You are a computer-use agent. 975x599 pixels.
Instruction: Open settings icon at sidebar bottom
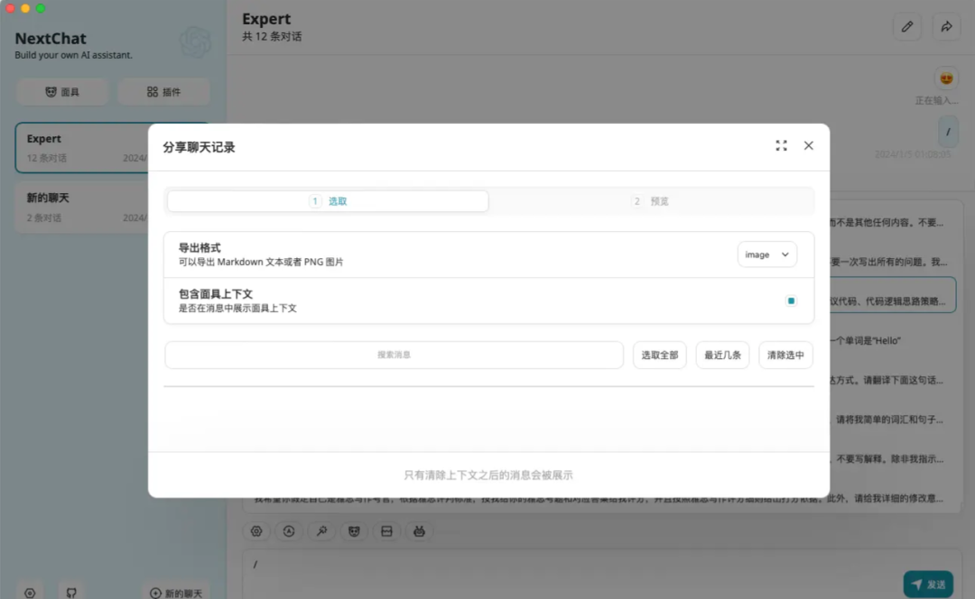tap(30, 593)
